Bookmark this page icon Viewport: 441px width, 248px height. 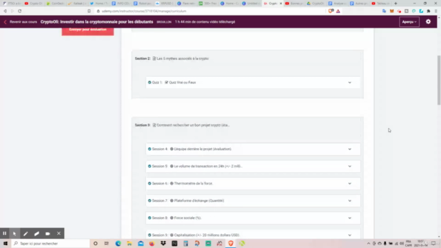pyautogui.click(x=89, y=11)
